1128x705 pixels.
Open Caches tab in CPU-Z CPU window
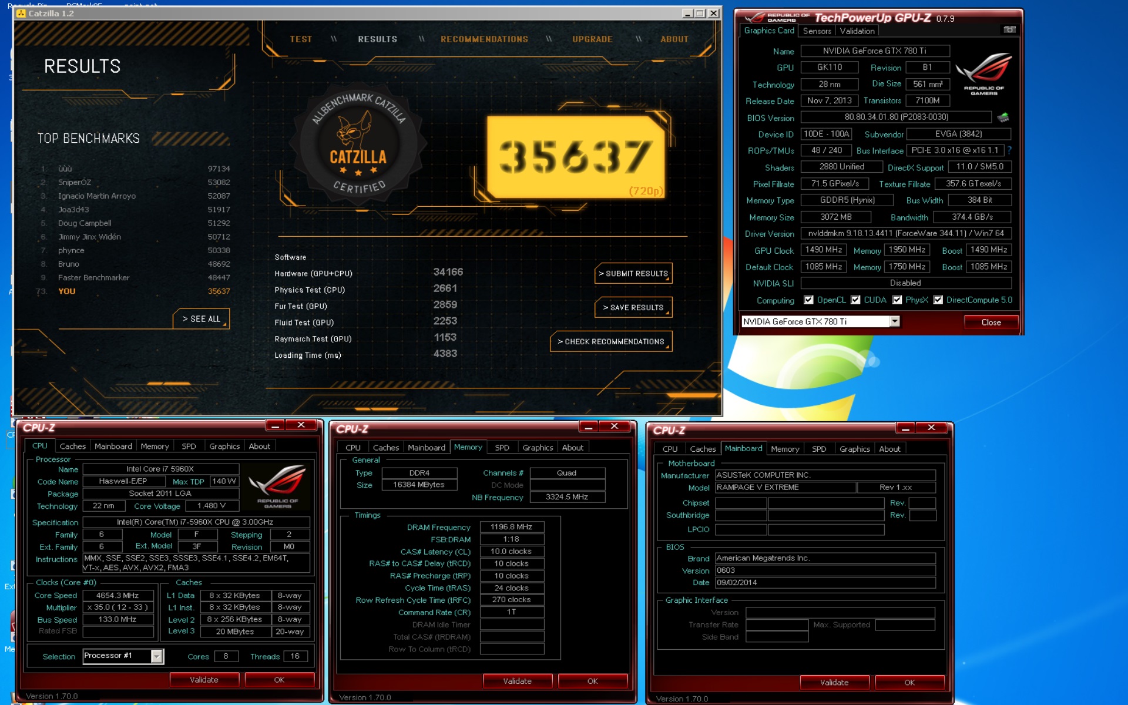73,446
